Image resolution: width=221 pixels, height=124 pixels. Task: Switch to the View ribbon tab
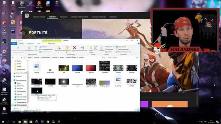[x=38, y=44]
